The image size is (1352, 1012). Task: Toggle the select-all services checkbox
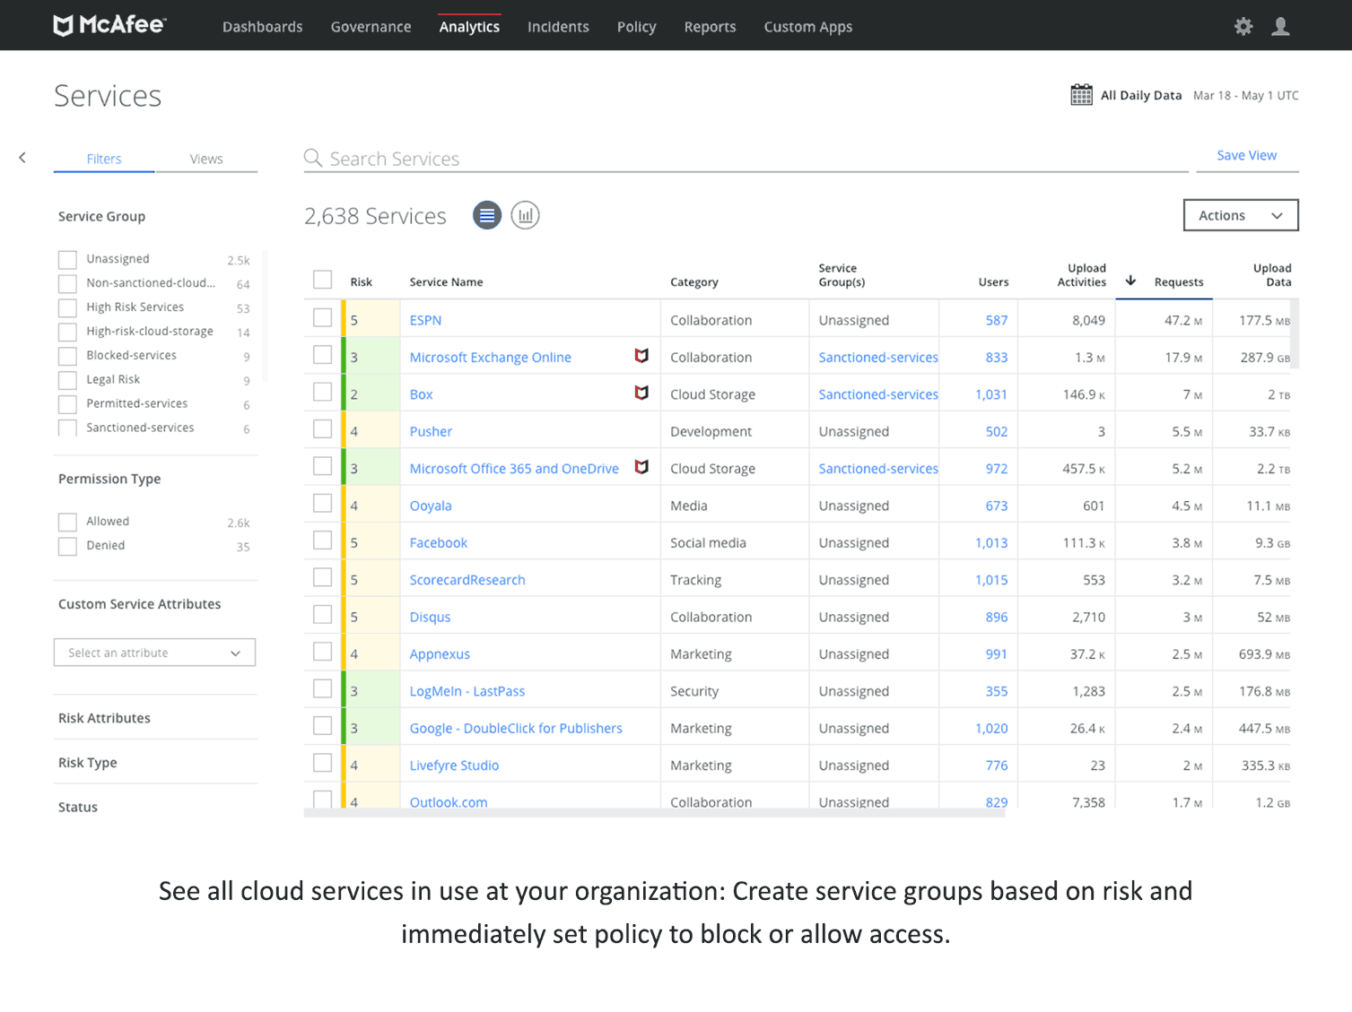(323, 280)
